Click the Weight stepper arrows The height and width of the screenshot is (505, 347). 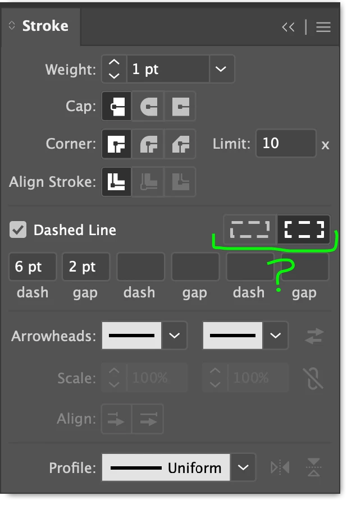point(114,69)
